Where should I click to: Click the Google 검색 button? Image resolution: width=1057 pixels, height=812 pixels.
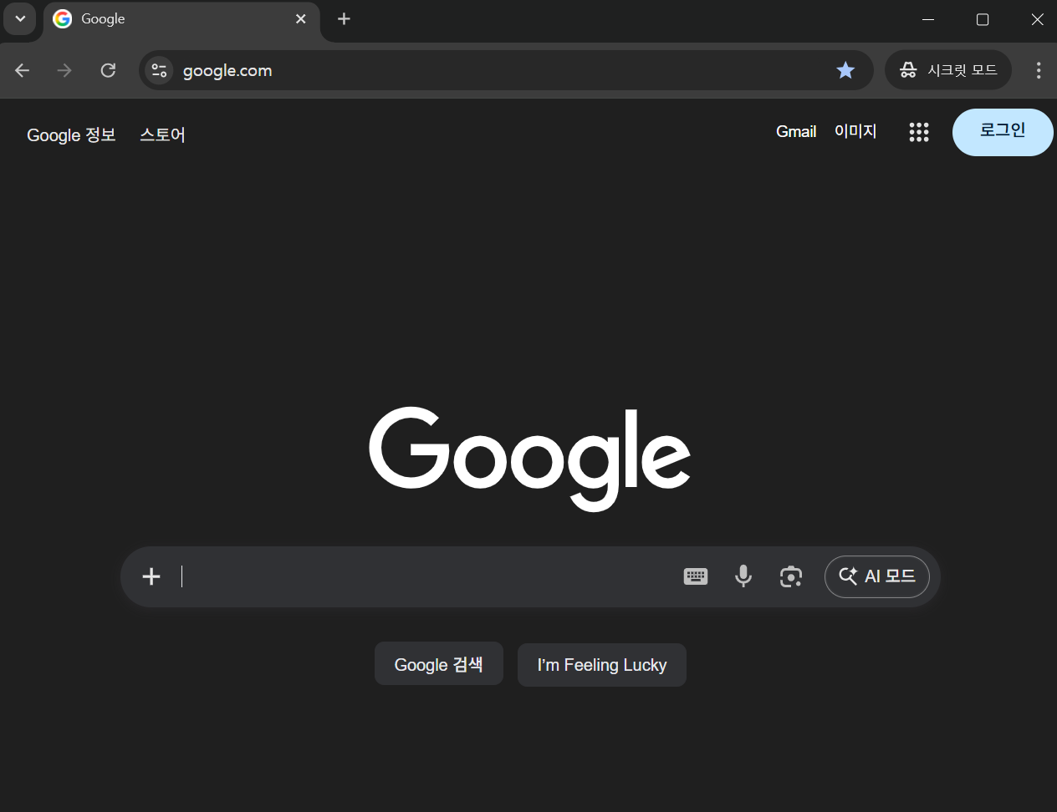(439, 664)
